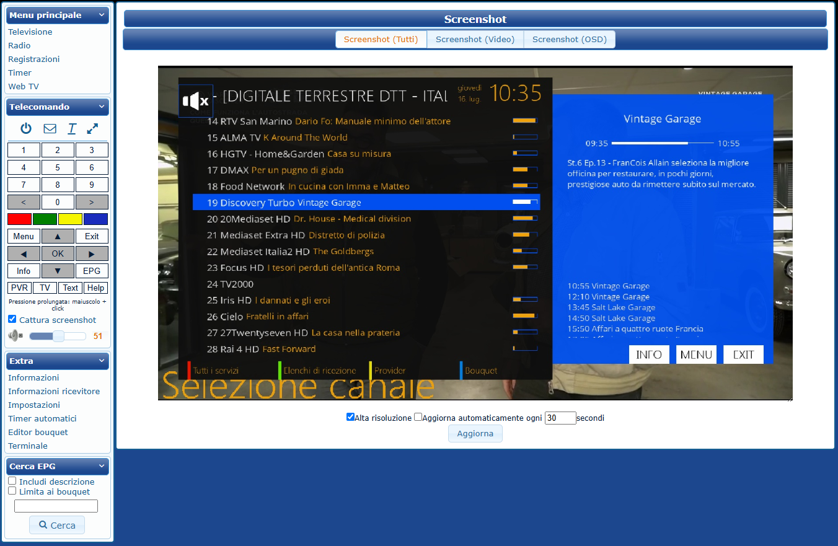Tap the up arrow remote key
838x546 pixels.
click(x=58, y=236)
